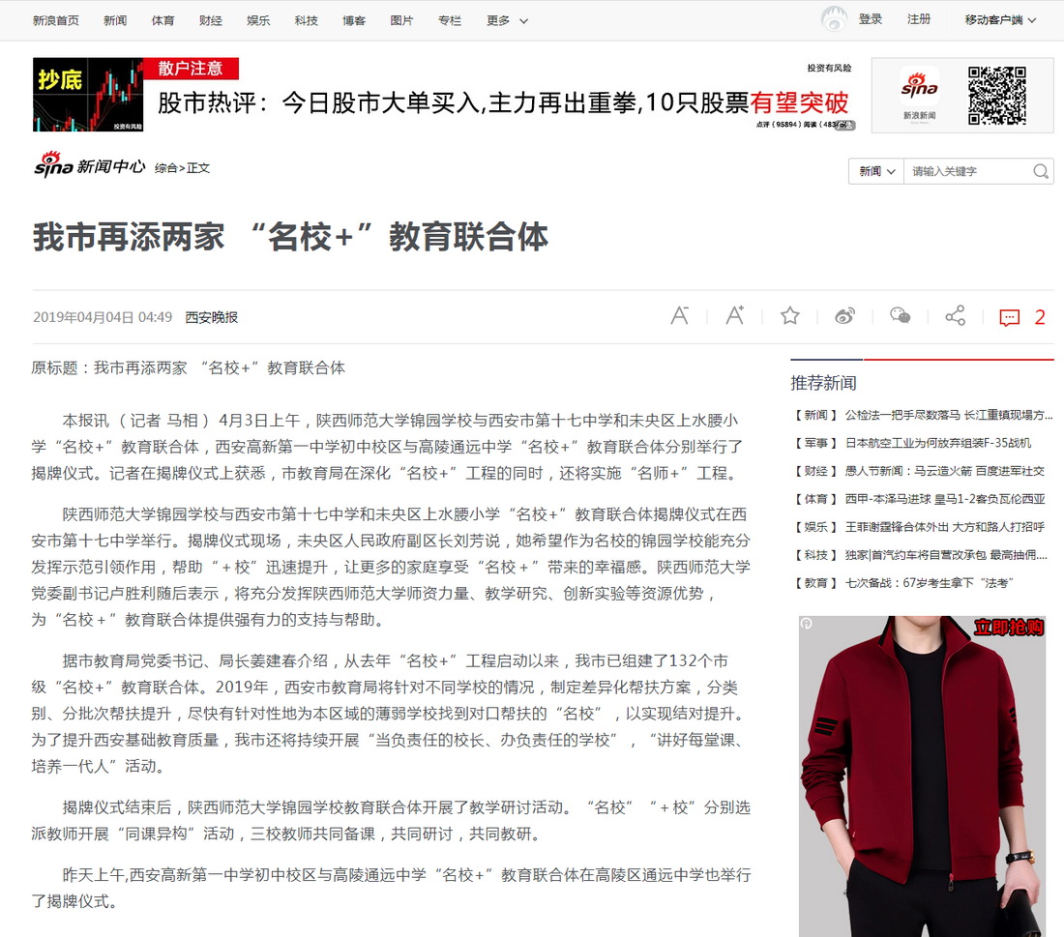Expand the 移动客户端 dropdown

(x=1000, y=20)
